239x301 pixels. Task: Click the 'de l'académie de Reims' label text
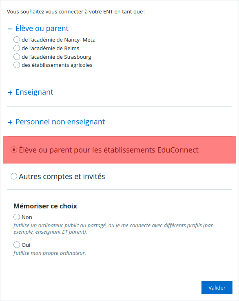(x=50, y=48)
